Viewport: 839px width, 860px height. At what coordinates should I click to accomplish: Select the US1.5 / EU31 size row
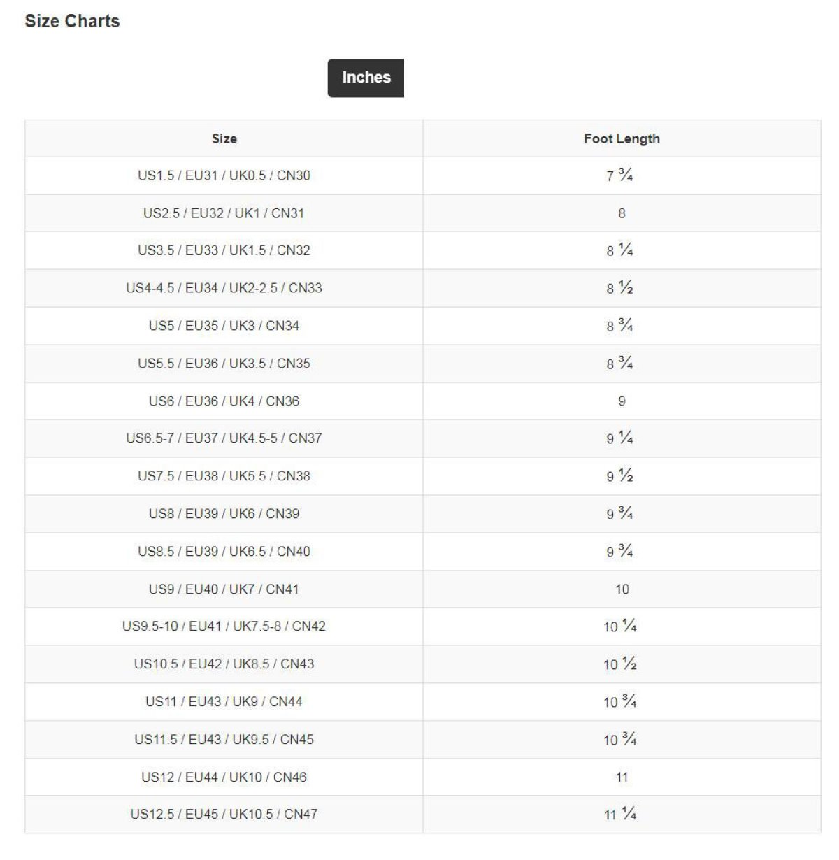pos(224,175)
